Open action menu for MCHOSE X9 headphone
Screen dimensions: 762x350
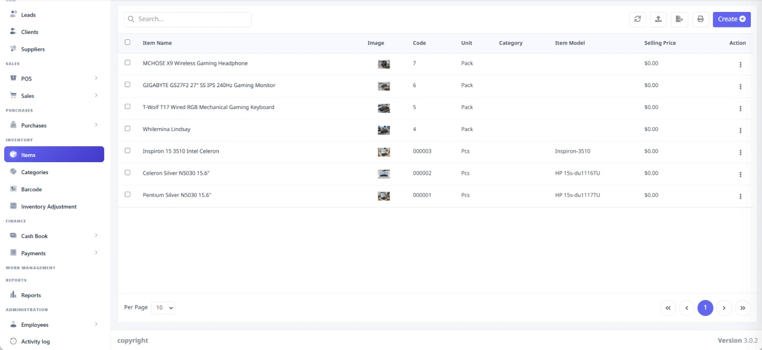pyautogui.click(x=741, y=64)
